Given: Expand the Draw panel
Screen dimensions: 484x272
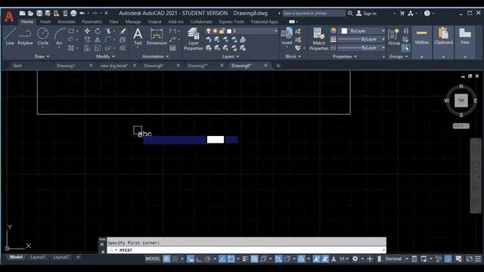Looking at the screenshot, I should (42, 57).
